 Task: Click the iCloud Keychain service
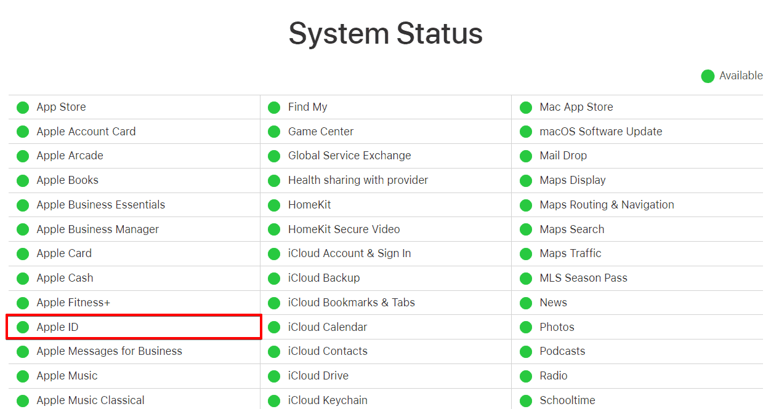(x=328, y=400)
